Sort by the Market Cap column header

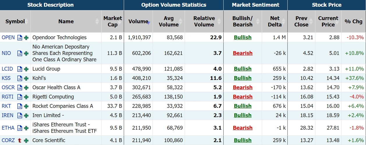click(113, 22)
